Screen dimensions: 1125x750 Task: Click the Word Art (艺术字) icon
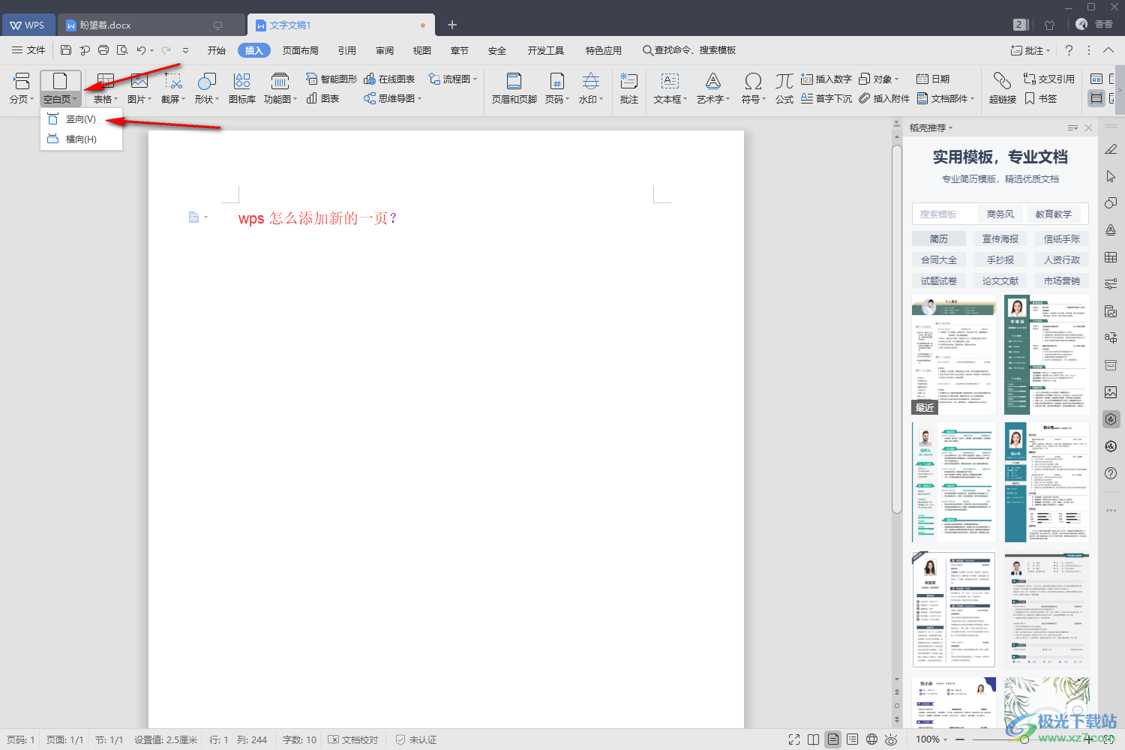(x=713, y=81)
